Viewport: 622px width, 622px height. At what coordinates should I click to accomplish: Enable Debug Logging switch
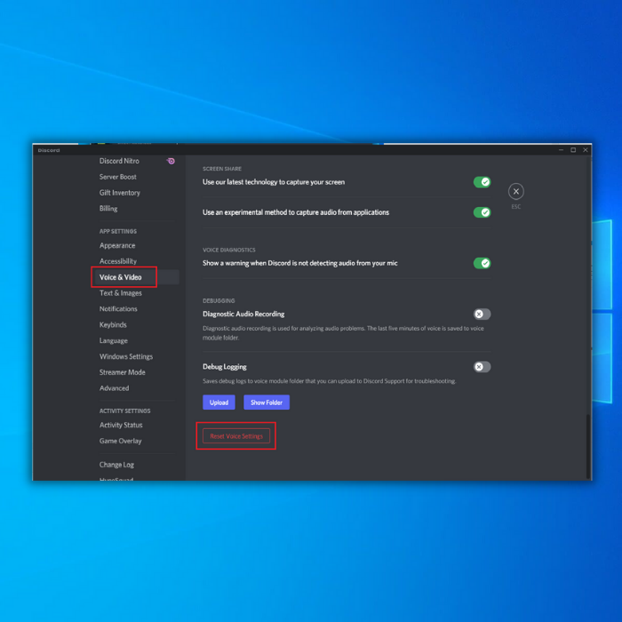coord(482,366)
